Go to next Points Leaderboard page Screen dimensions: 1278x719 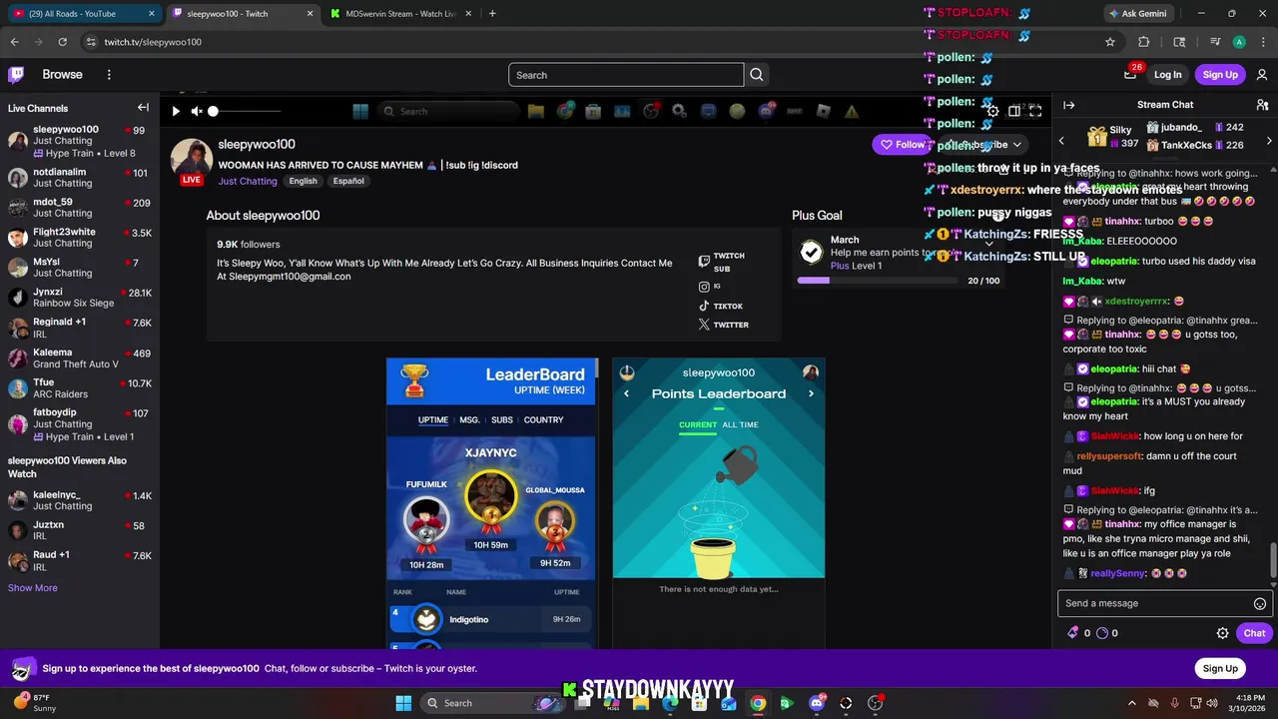tap(811, 393)
